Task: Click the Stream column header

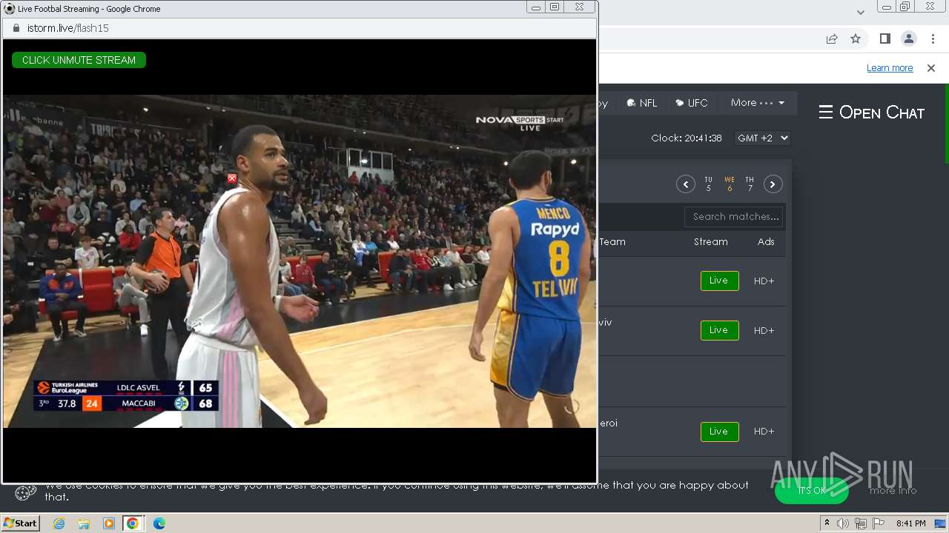Action: [710, 241]
